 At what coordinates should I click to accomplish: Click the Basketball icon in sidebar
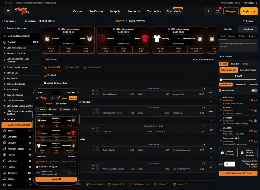[5, 137]
